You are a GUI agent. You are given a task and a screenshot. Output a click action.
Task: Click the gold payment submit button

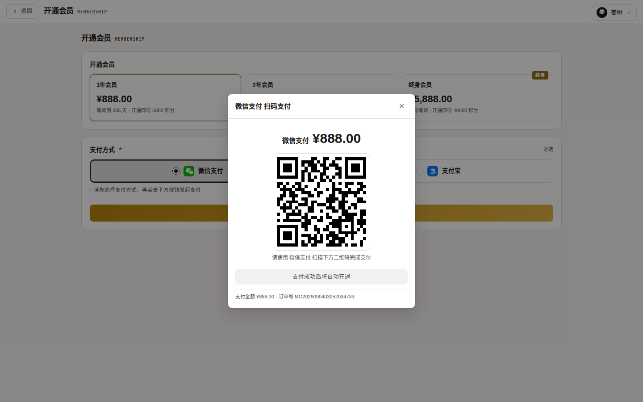321,213
